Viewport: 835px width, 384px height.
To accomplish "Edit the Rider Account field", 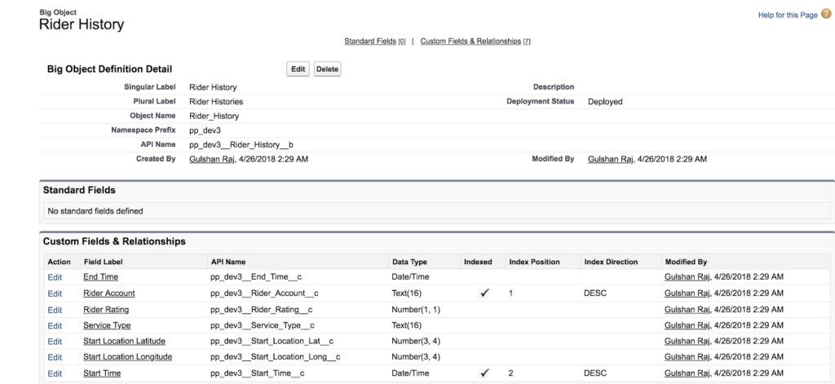I will 55,294.
